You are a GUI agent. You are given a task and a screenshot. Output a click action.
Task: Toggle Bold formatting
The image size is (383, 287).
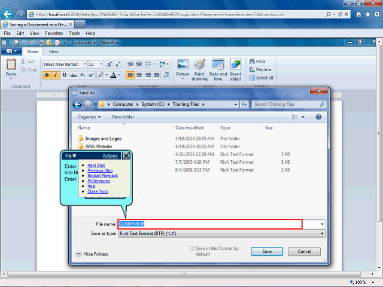(x=47, y=75)
